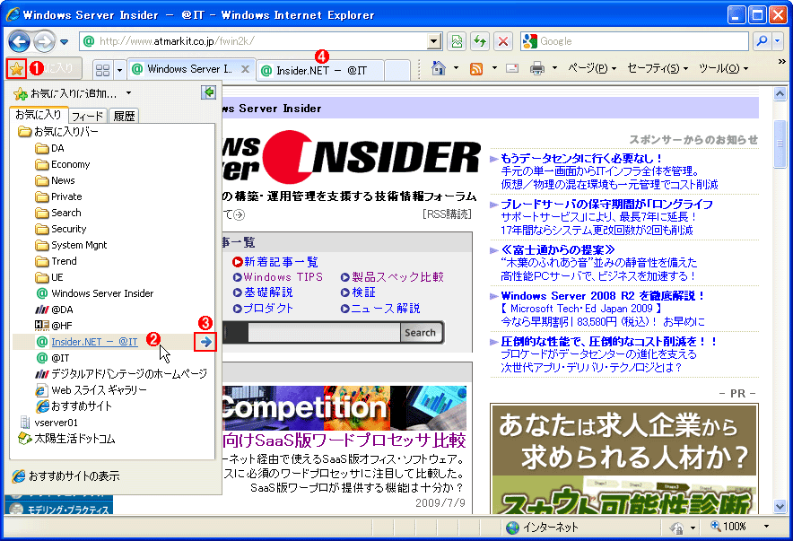Pin the Favorites Center with green arrow
793x541 pixels.
208,92
